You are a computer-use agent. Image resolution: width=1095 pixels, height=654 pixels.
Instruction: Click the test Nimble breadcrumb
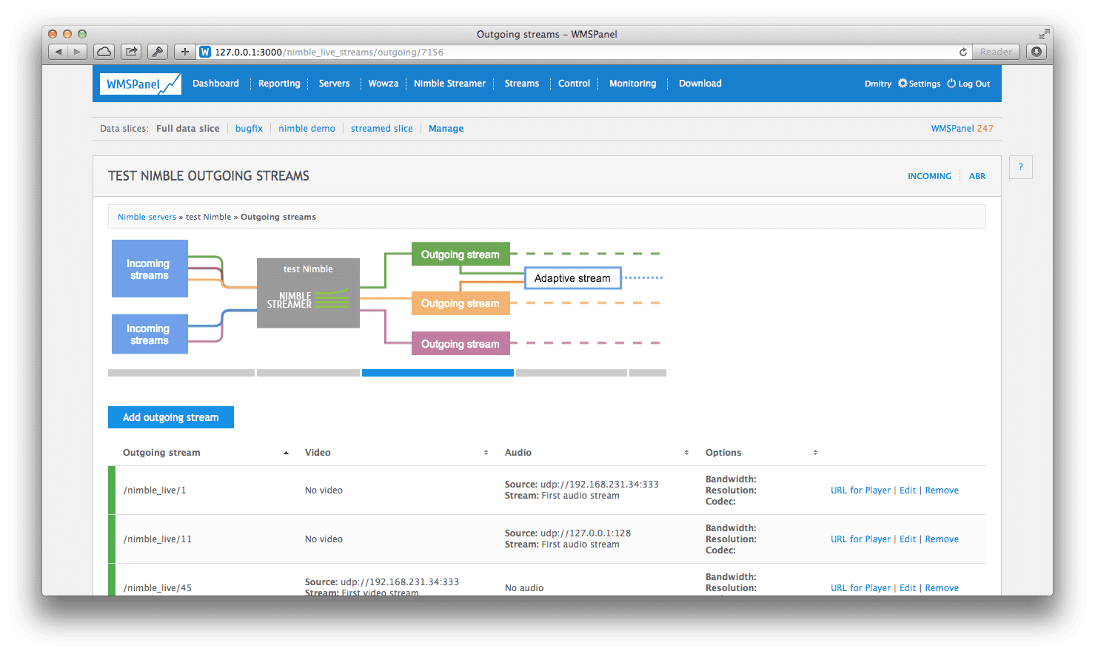[x=209, y=217]
